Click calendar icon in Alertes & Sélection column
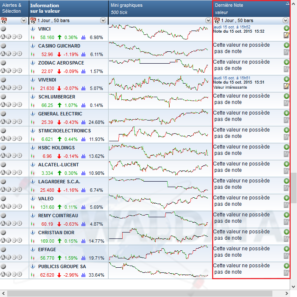The image size is (297, 297). [3, 20]
